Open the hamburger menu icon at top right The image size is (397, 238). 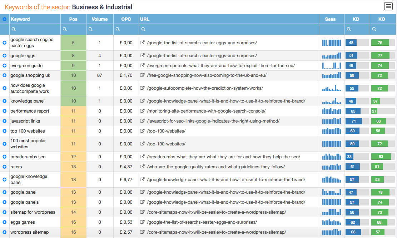pyautogui.click(x=388, y=6)
